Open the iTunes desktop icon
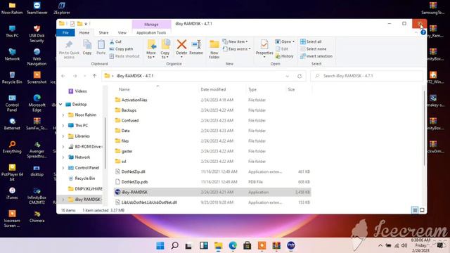 12,193
